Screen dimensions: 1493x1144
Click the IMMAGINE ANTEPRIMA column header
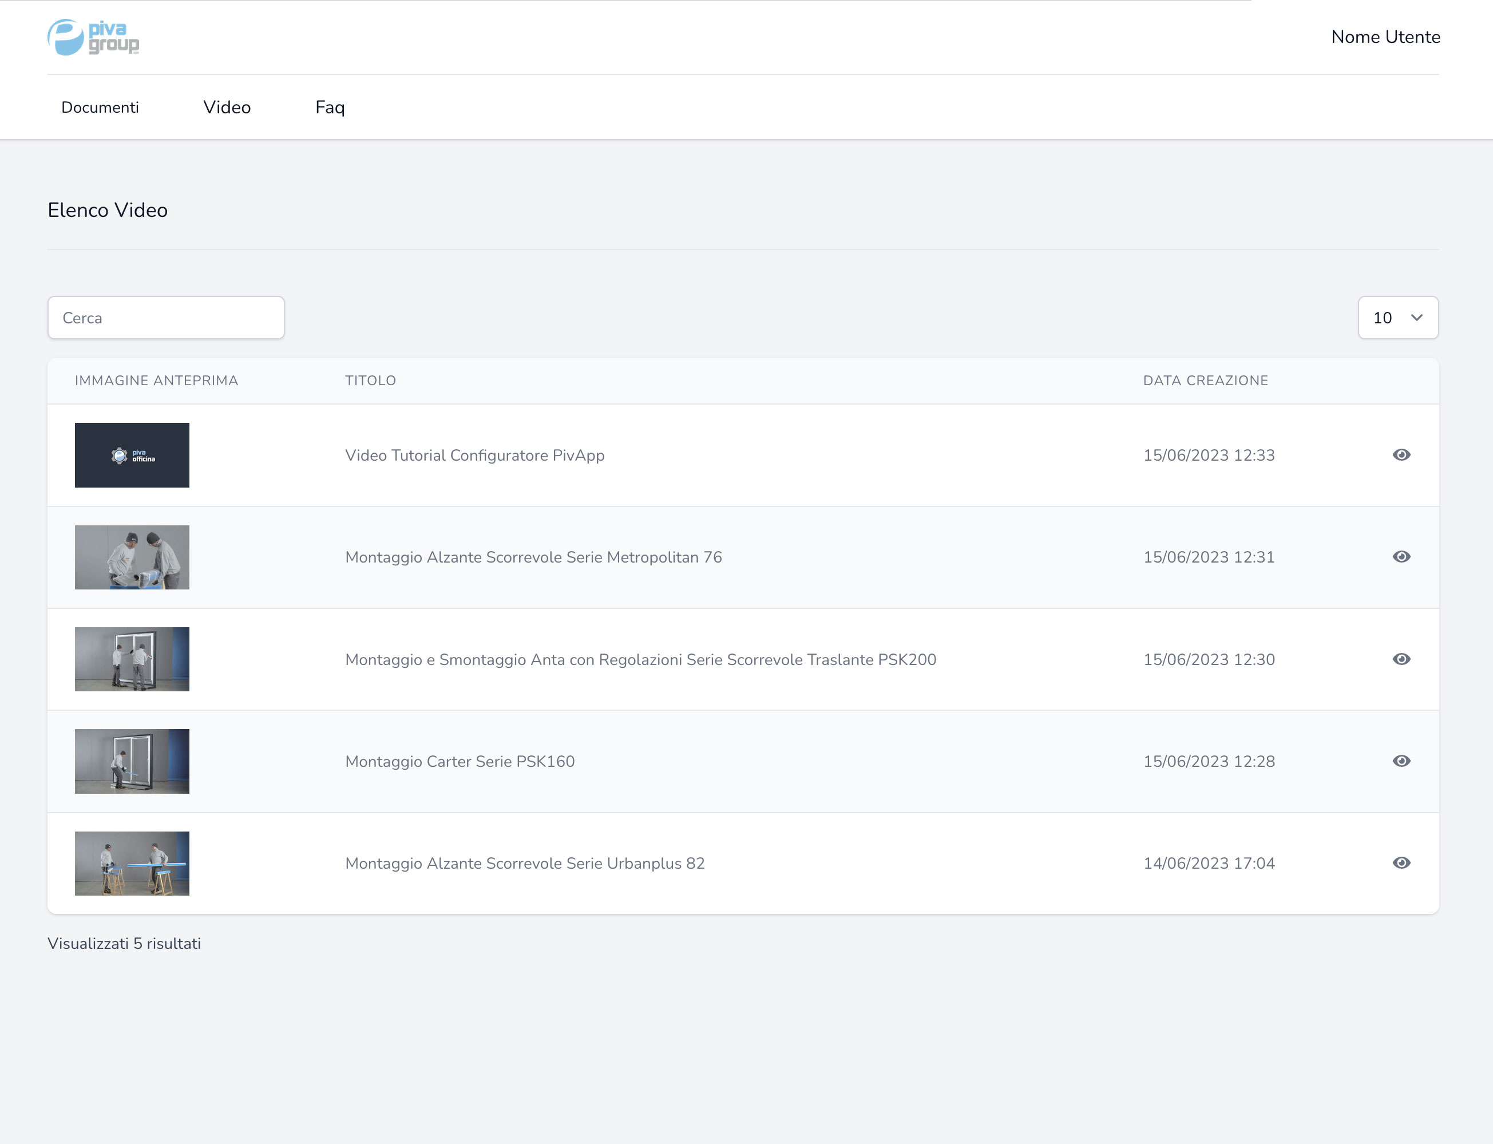[x=157, y=381]
